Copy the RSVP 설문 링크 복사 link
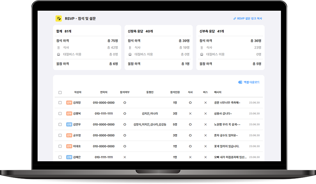The image size is (316, 184). pyautogui.click(x=249, y=19)
